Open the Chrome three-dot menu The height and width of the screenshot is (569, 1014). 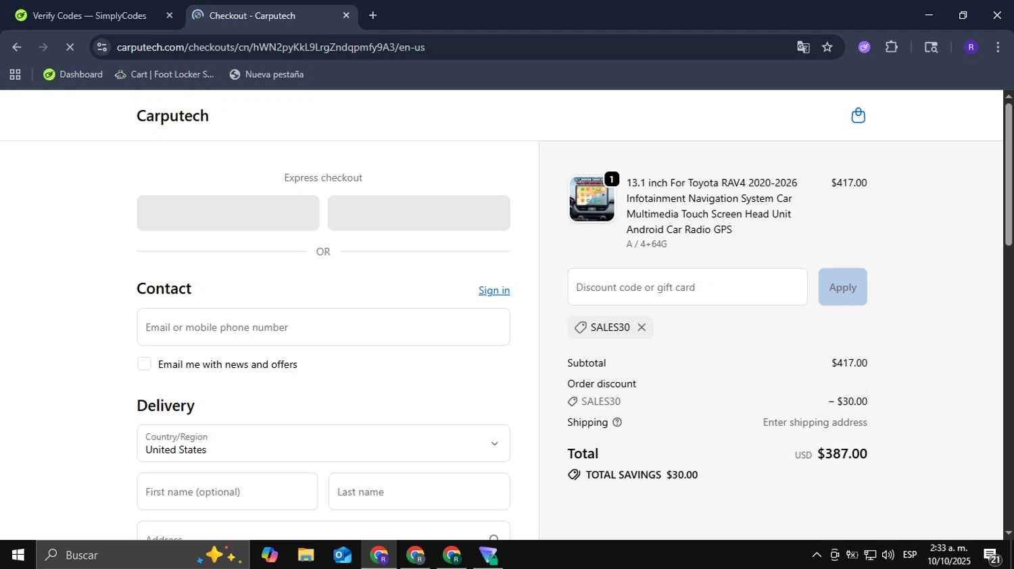998,47
